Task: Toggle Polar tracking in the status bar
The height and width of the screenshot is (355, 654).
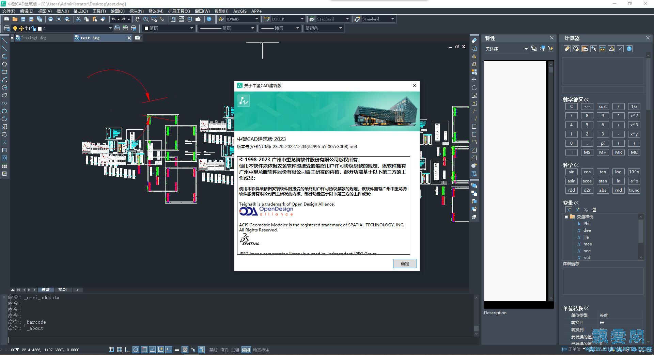Action: [x=136, y=350]
